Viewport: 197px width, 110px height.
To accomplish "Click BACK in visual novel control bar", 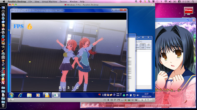I will tap(142, 105).
